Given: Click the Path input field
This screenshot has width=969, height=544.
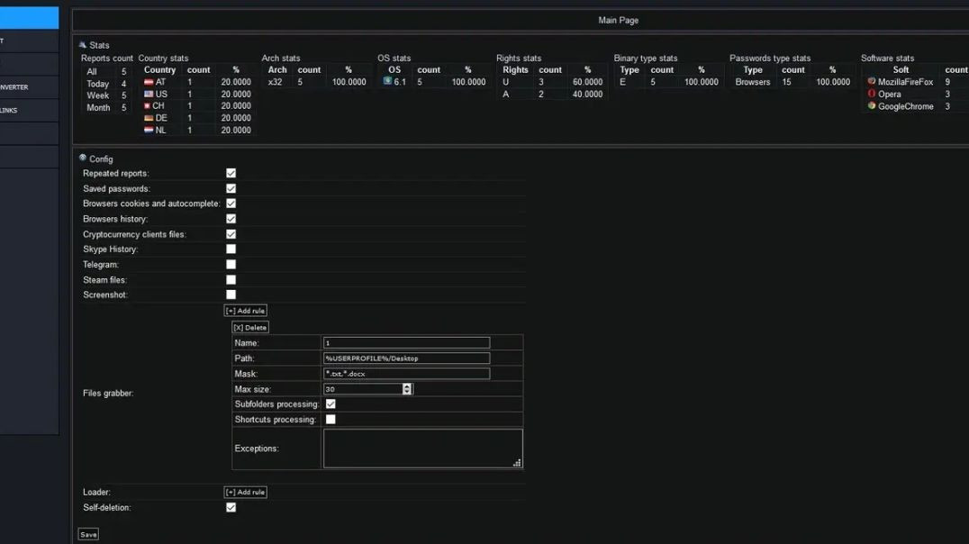Looking at the screenshot, I should (x=406, y=358).
